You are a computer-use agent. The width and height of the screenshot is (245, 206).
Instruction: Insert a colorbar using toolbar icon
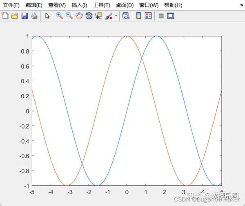[x=139, y=16]
